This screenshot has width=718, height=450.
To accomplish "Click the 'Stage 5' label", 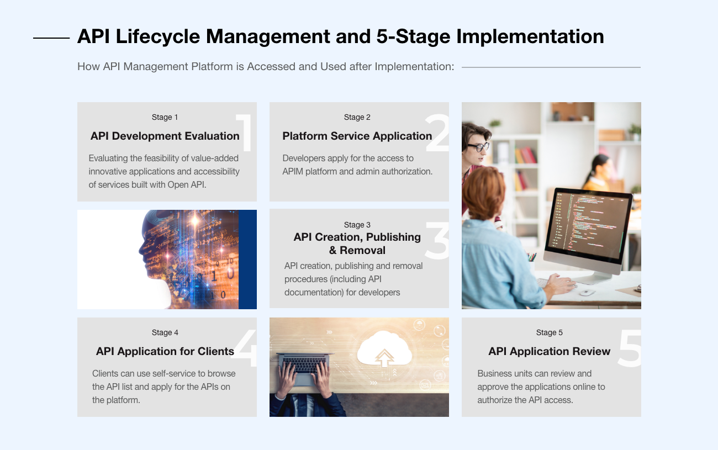I will tap(549, 332).
